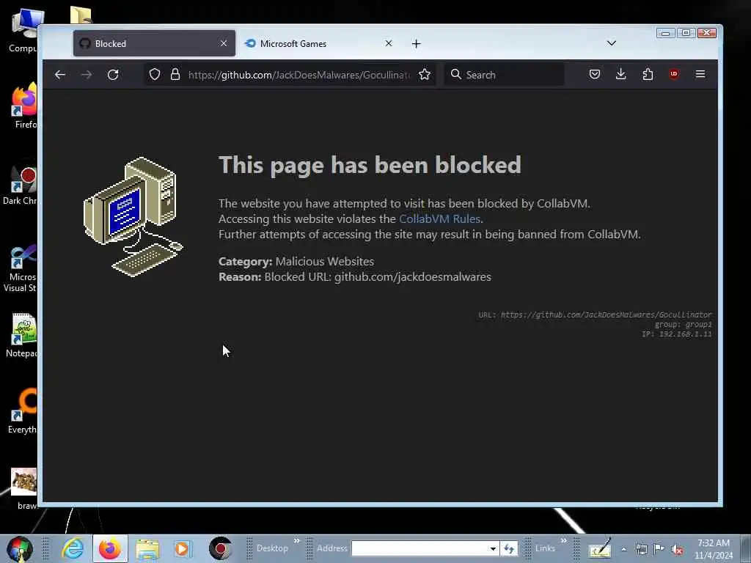Click the Category: Malicious Websites text
Screen dimensions: 751x563
pos(296,262)
